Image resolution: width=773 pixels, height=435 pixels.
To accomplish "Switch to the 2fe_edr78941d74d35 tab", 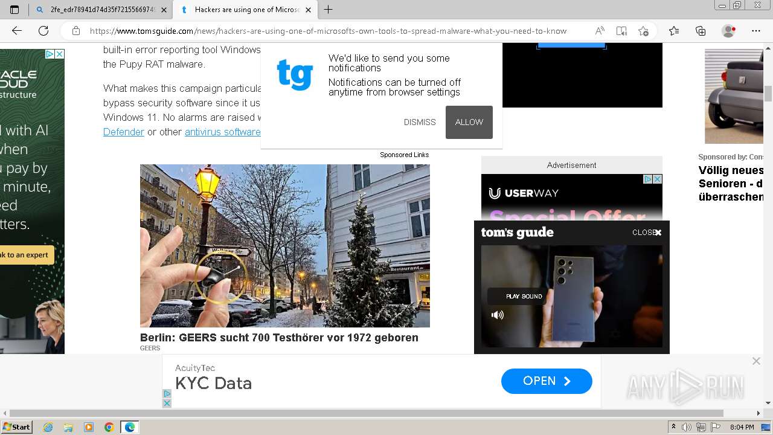I will tap(101, 10).
